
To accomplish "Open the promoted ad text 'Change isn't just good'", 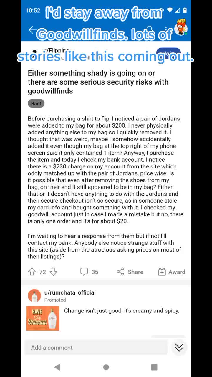I will 122,311.
